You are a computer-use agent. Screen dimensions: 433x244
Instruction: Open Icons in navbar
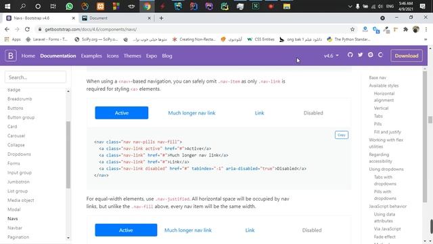point(113,56)
